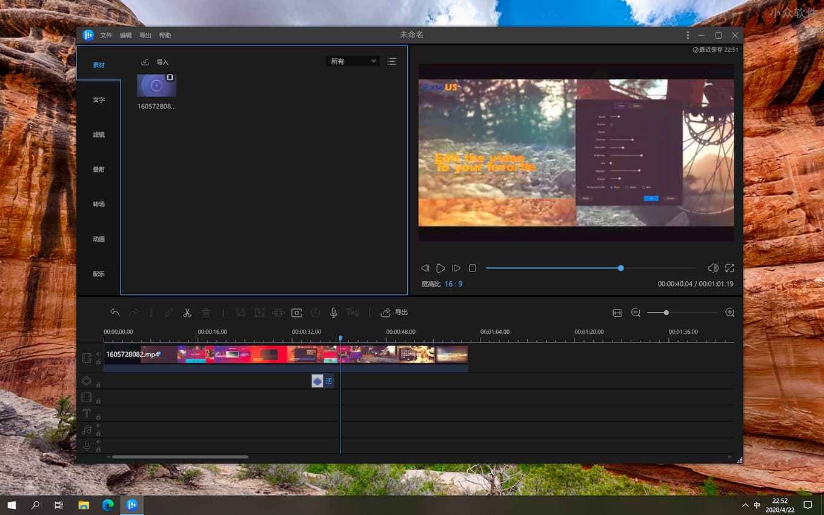Image resolution: width=824 pixels, height=515 pixels.
Task: Click the pencil edit icon
Action: 169,313
